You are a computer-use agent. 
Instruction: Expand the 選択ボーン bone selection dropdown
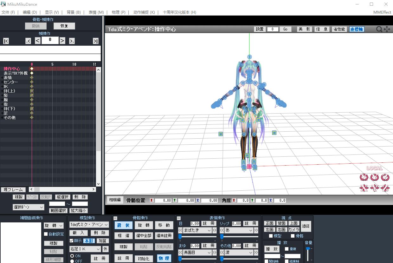click(x=29, y=207)
